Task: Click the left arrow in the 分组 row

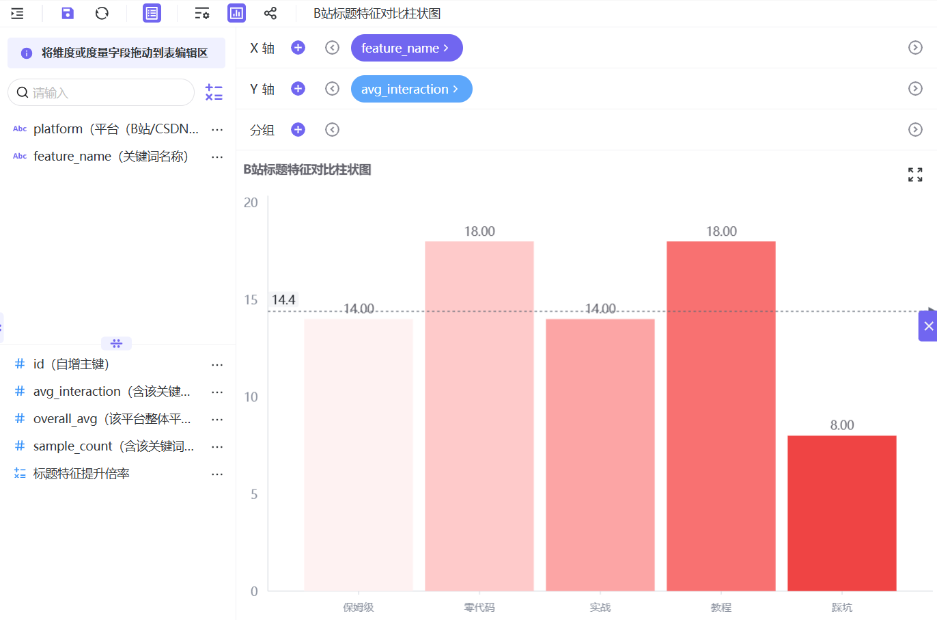Action: click(332, 129)
